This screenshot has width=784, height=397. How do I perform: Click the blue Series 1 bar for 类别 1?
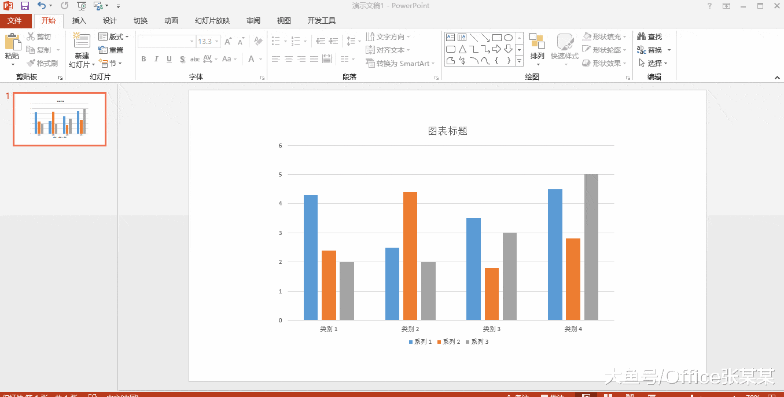point(311,258)
